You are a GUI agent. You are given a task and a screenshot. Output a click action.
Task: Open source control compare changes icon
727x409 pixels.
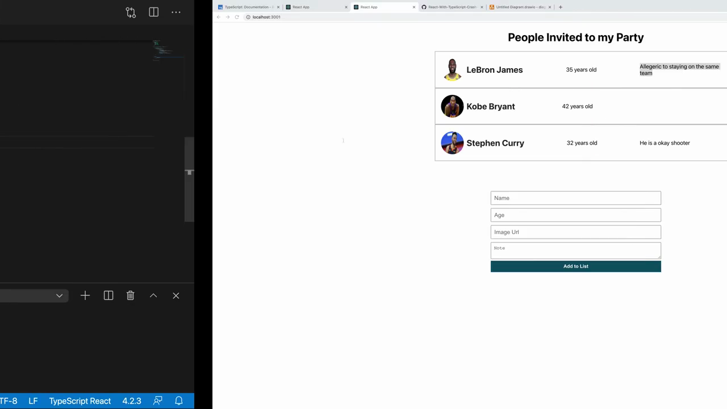131,12
